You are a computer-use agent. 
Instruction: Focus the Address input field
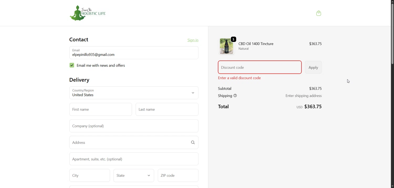tap(129, 142)
